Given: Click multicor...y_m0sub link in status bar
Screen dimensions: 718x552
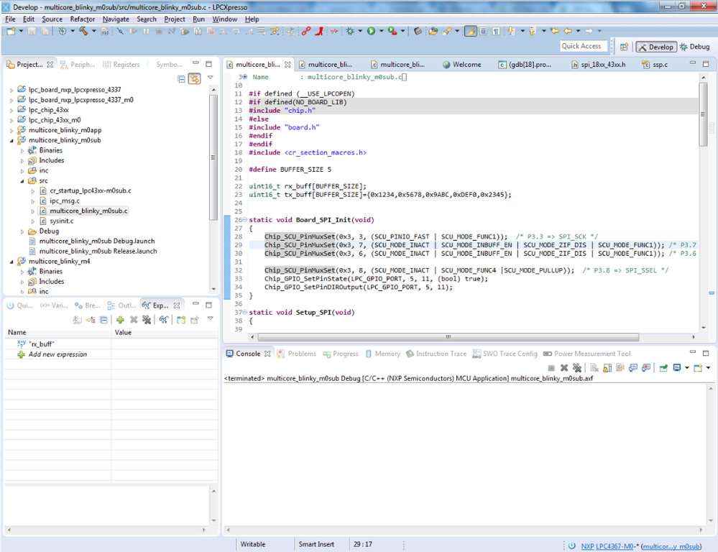Looking at the screenshot, I should click(671, 546).
